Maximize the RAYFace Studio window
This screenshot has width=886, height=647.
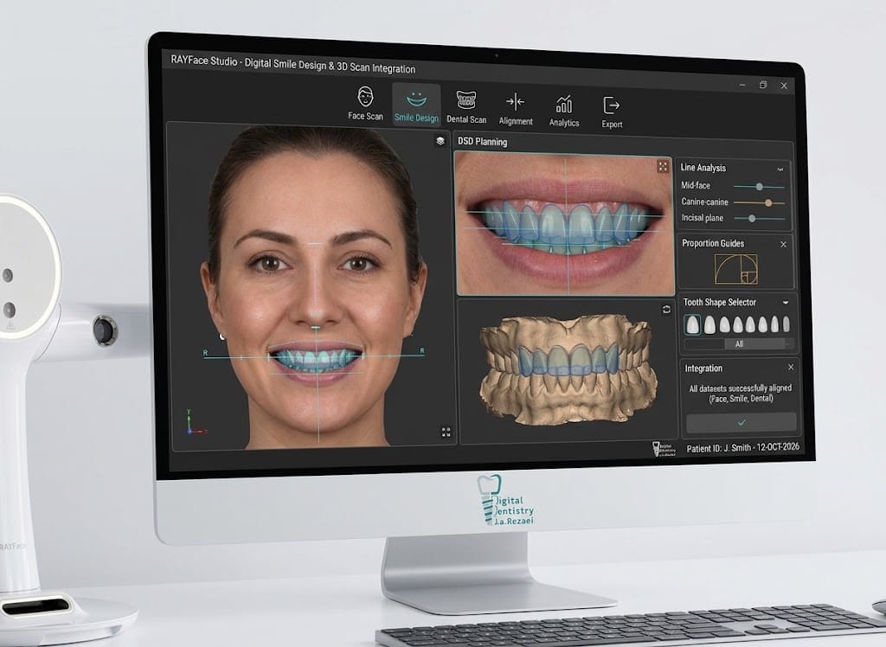pyautogui.click(x=763, y=86)
